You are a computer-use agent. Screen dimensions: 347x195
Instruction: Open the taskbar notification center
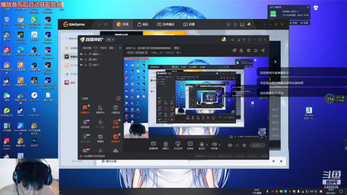341,191
